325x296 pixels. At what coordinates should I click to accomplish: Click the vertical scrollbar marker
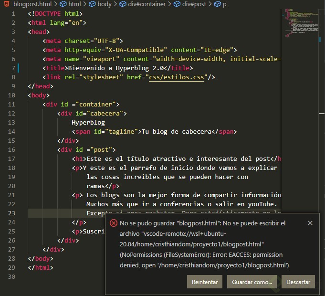coord(322,114)
